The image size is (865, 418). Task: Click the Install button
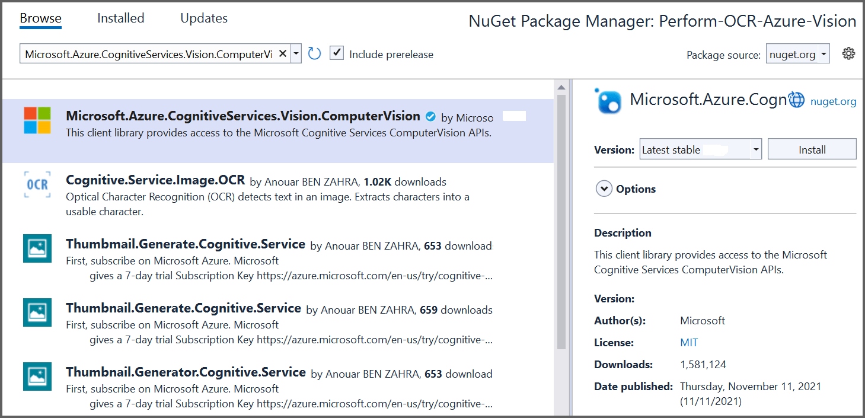click(x=812, y=149)
